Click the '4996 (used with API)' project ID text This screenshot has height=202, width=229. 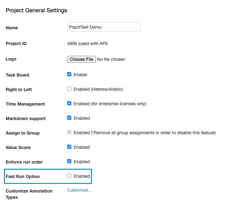pos(87,43)
